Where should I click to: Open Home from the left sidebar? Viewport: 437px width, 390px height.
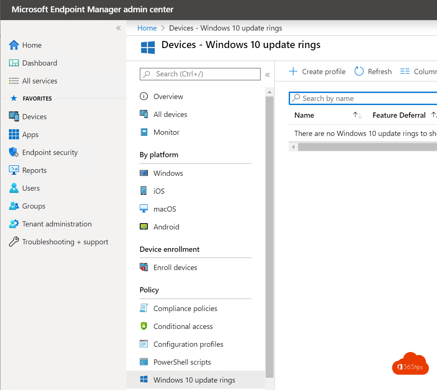[x=32, y=45]
